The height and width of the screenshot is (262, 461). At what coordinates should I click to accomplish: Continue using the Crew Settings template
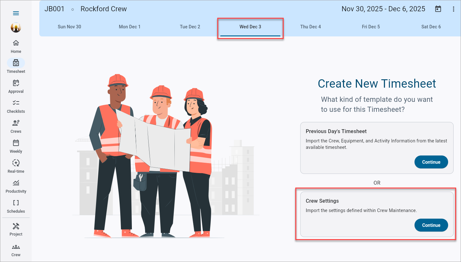coord(431,225)
